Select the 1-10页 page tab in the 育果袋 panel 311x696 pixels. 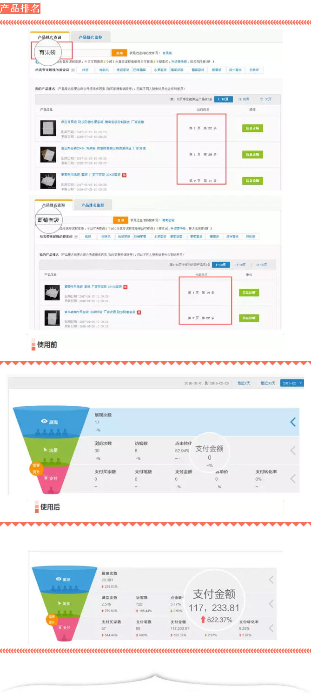[x=224, y=99]
